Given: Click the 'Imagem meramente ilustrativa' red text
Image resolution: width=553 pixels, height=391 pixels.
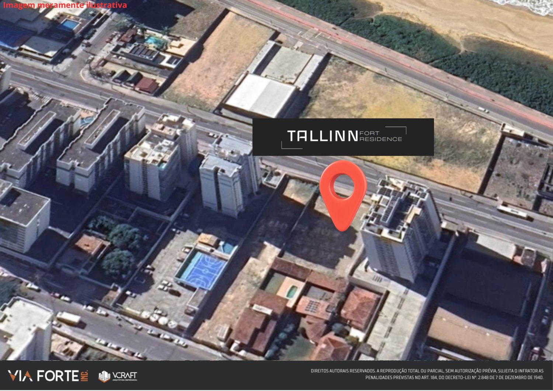Looking at the screenshot, I should click(x=65, y=5).
